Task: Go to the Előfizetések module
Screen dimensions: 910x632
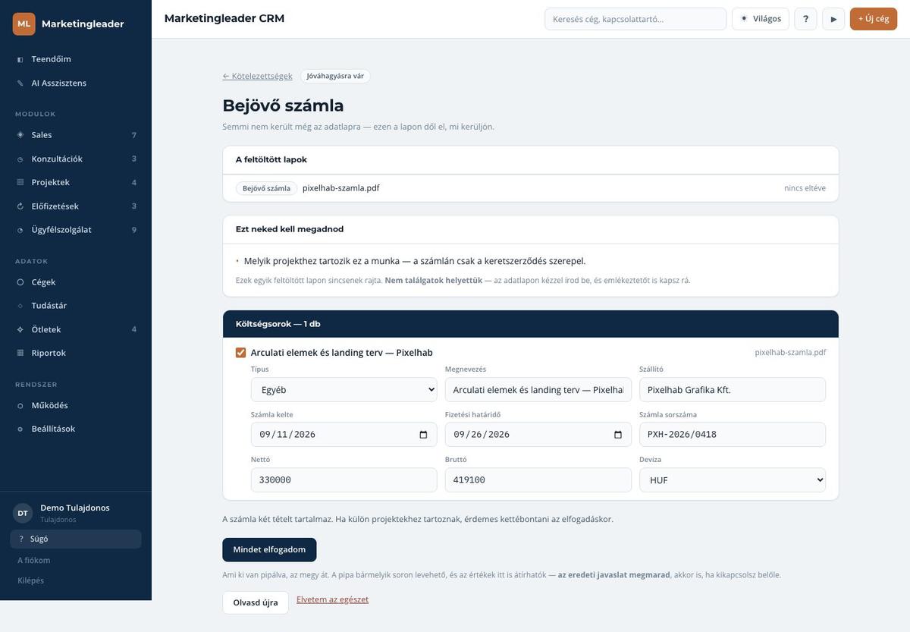Action: pyautogui.click(x=76, y=206)
